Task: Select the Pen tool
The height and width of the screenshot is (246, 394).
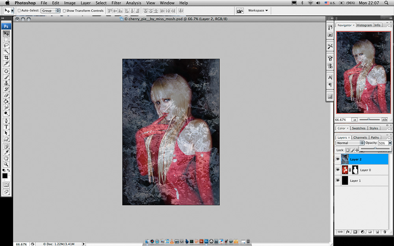Action: [x=6, y=121]
